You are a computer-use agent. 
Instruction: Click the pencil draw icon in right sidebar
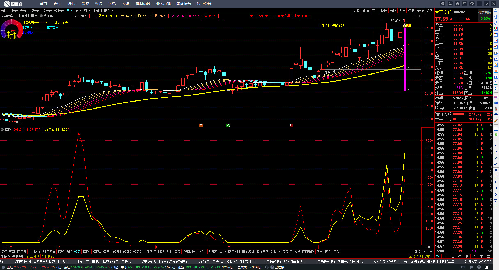pos(496,120)
